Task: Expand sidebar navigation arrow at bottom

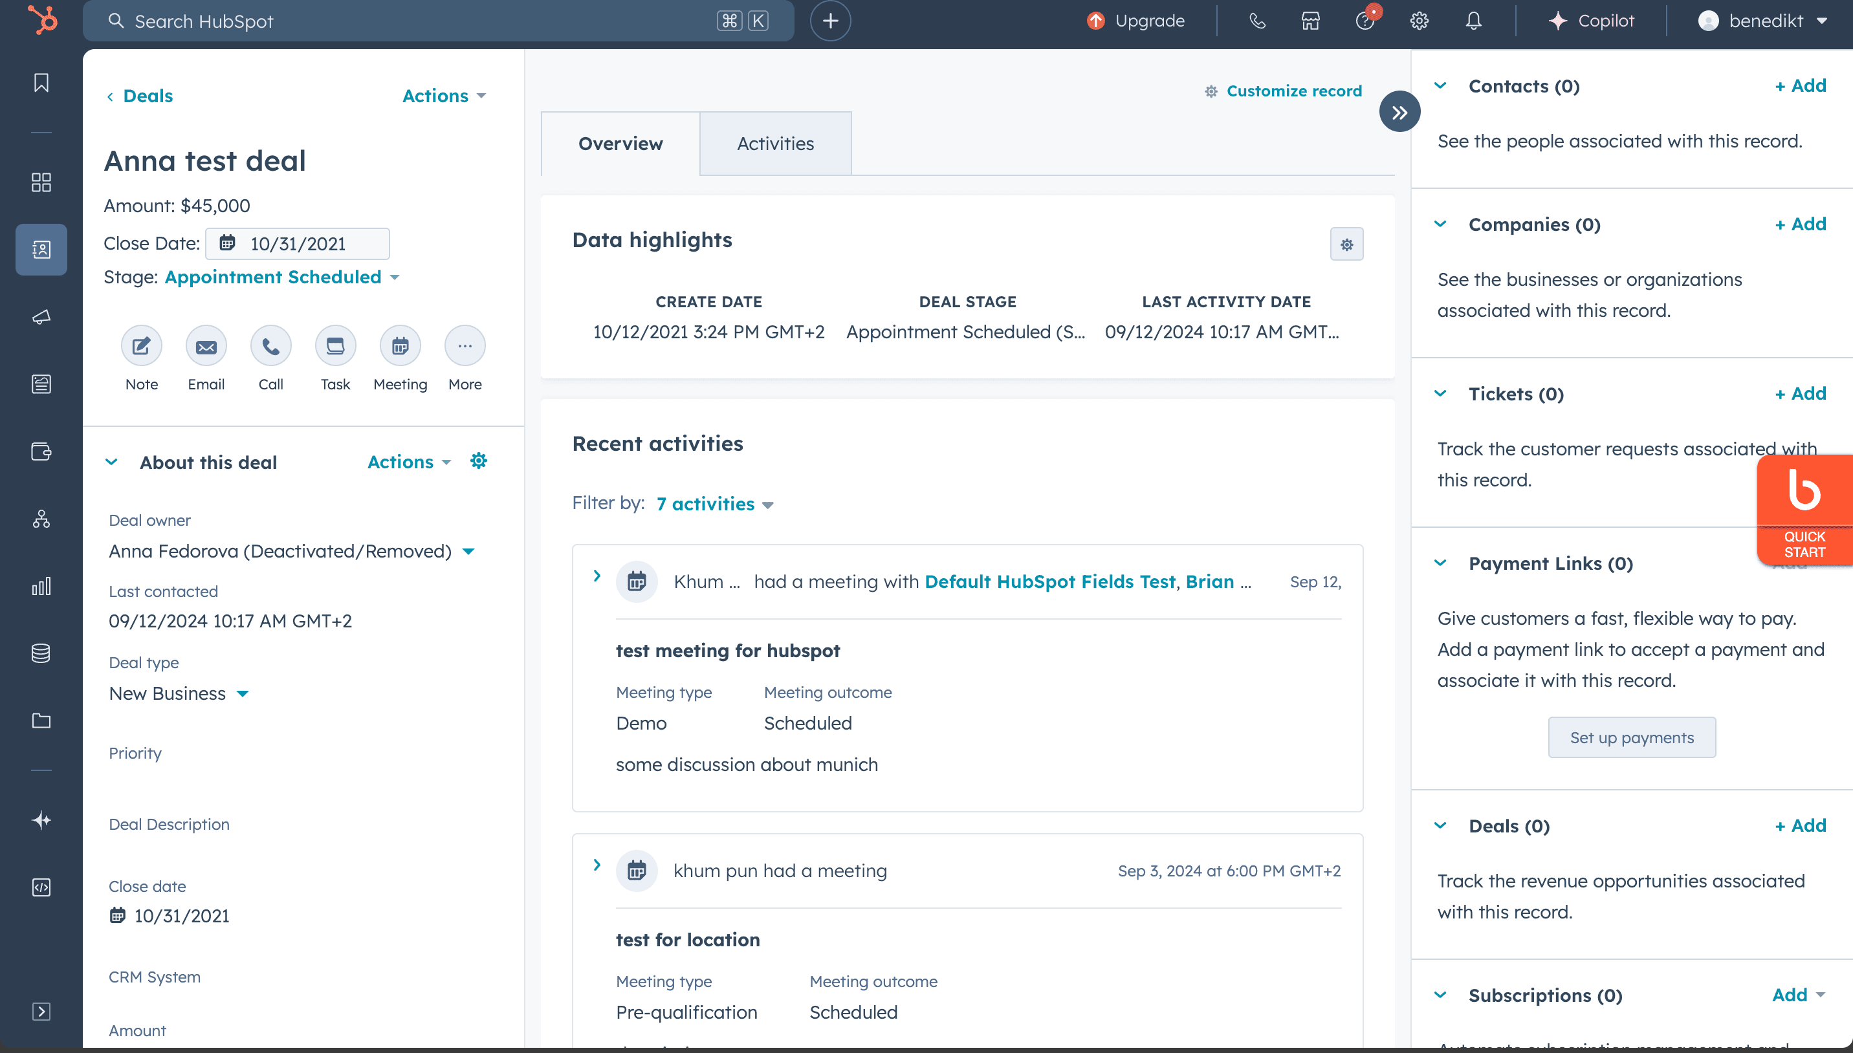Action: pos(41,1011)
